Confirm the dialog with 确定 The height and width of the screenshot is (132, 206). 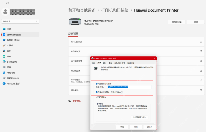[x=122, y=127]
